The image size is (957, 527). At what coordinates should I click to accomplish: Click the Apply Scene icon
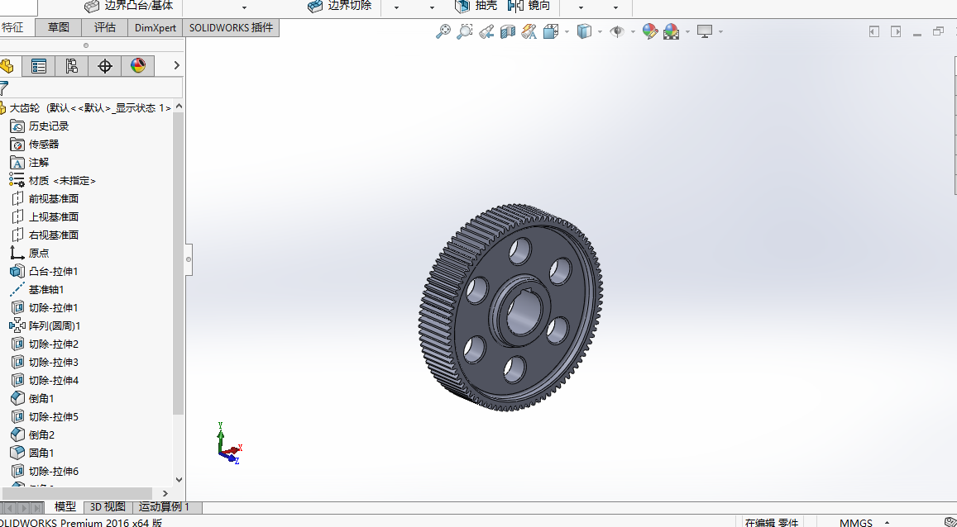(672, 31)
